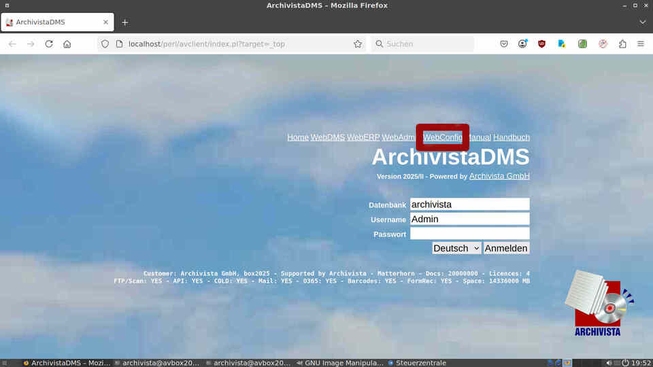Bookmark this page with the star icon
Viewport: 653px width, 367px height.
pyautogui.click(x=358, y=43)
